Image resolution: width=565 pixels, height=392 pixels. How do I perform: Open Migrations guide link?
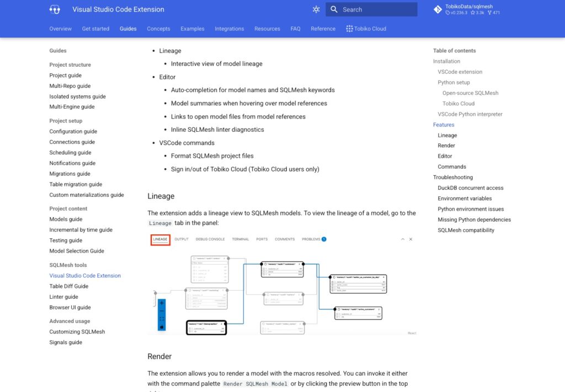pyautogui.click(x=70, y=174)
